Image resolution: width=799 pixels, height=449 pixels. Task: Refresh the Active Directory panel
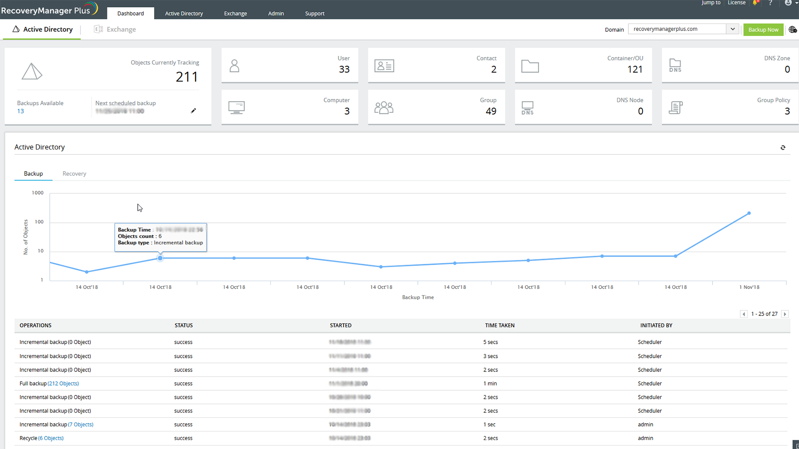[x=783, y=148]
